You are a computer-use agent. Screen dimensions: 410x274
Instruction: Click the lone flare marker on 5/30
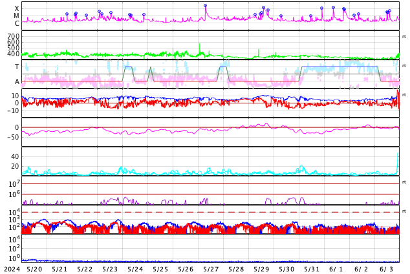pyautogui.click(x=281, y=16)
